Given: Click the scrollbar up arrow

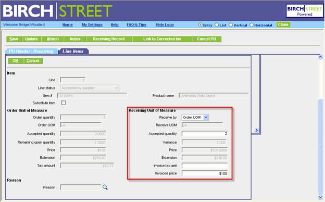Looking at the screenshot, I should [320, 57].
